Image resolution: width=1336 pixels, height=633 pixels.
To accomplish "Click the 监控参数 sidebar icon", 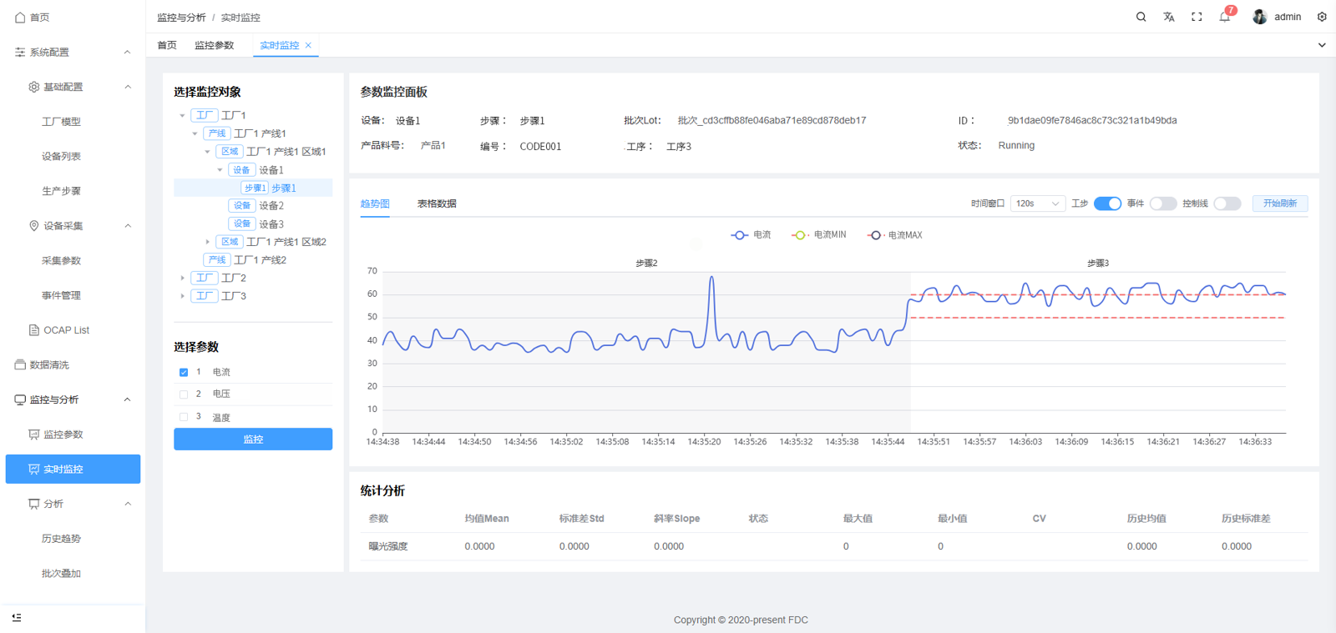I will (x=34, y=435).
